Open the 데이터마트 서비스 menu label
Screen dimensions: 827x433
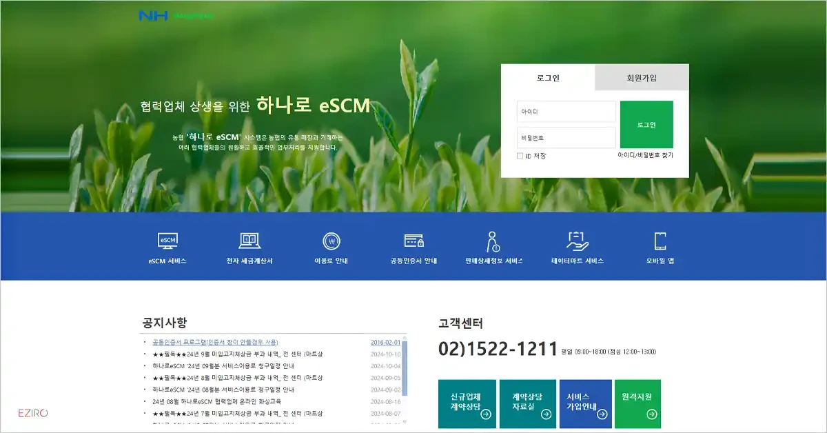pos(578,261)
